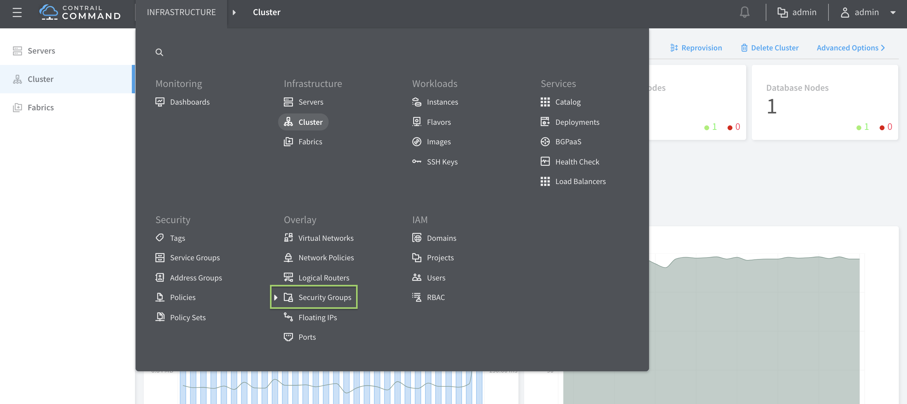Click the Flavors icon

tap(417, 122)
